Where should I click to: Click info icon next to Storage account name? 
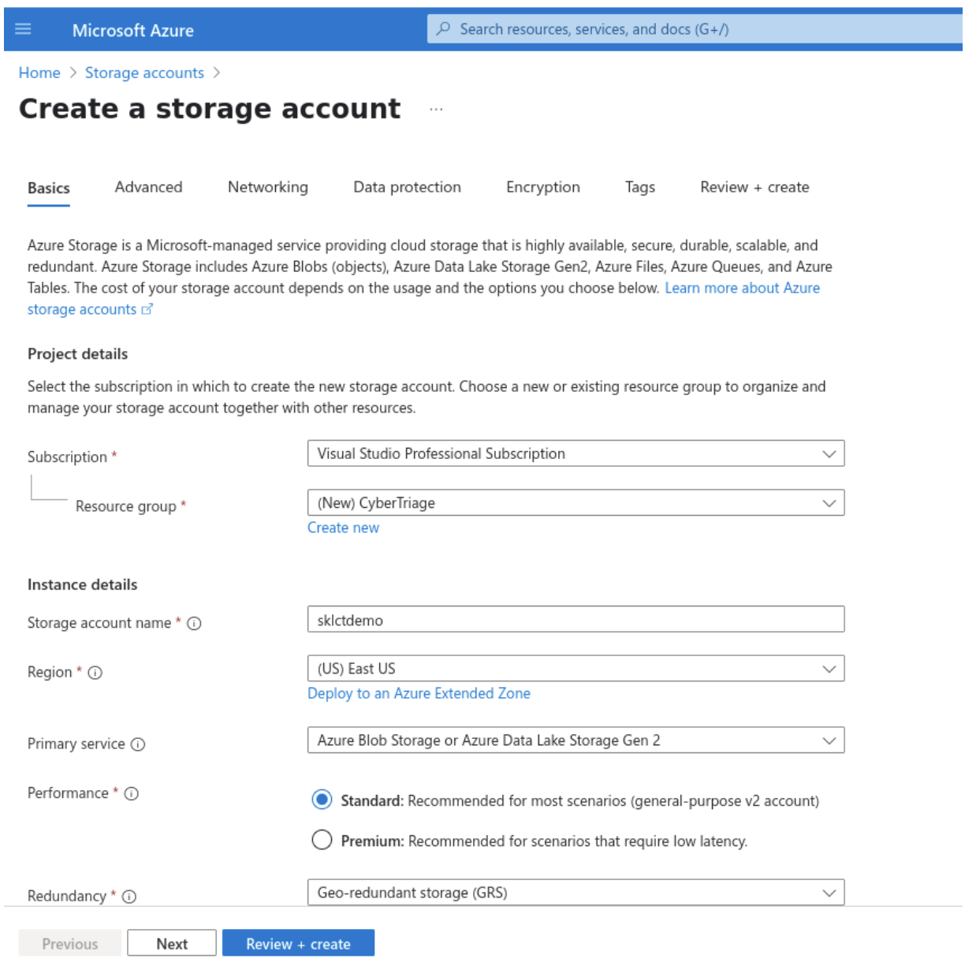[x=195, y=624]
